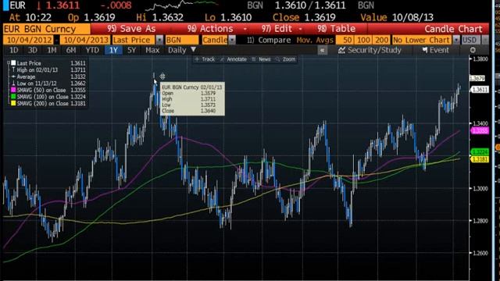Select the 5Y range tab

click(132, 50)
